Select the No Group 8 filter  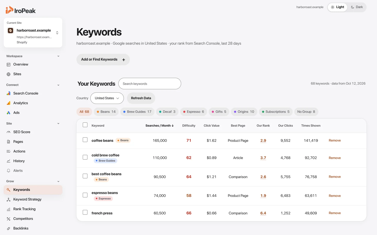(x=306, y=112)
